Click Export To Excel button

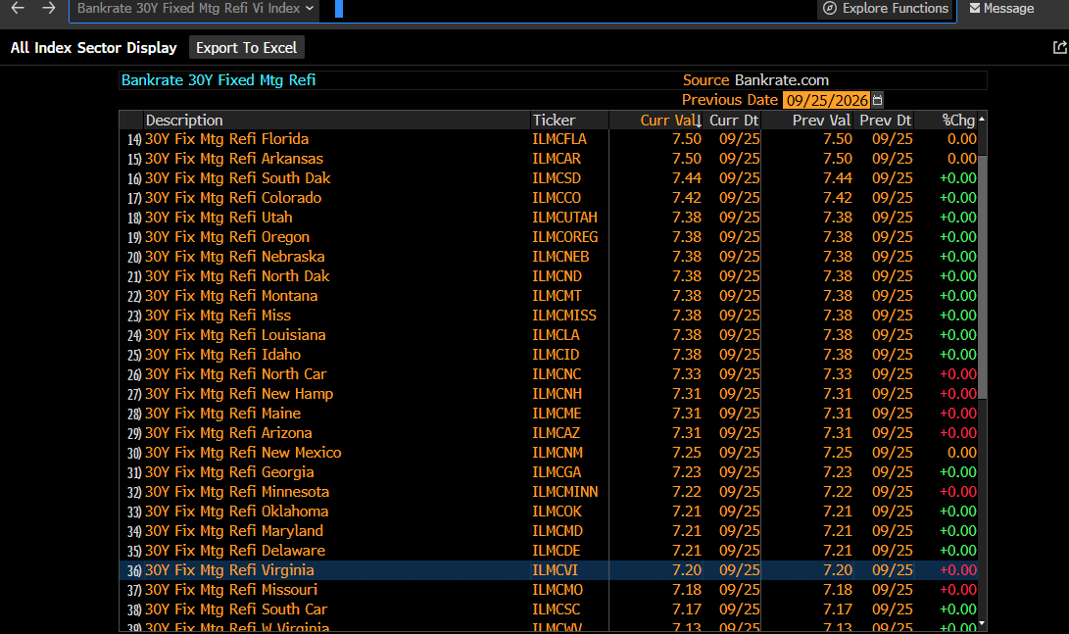(246, 48)
